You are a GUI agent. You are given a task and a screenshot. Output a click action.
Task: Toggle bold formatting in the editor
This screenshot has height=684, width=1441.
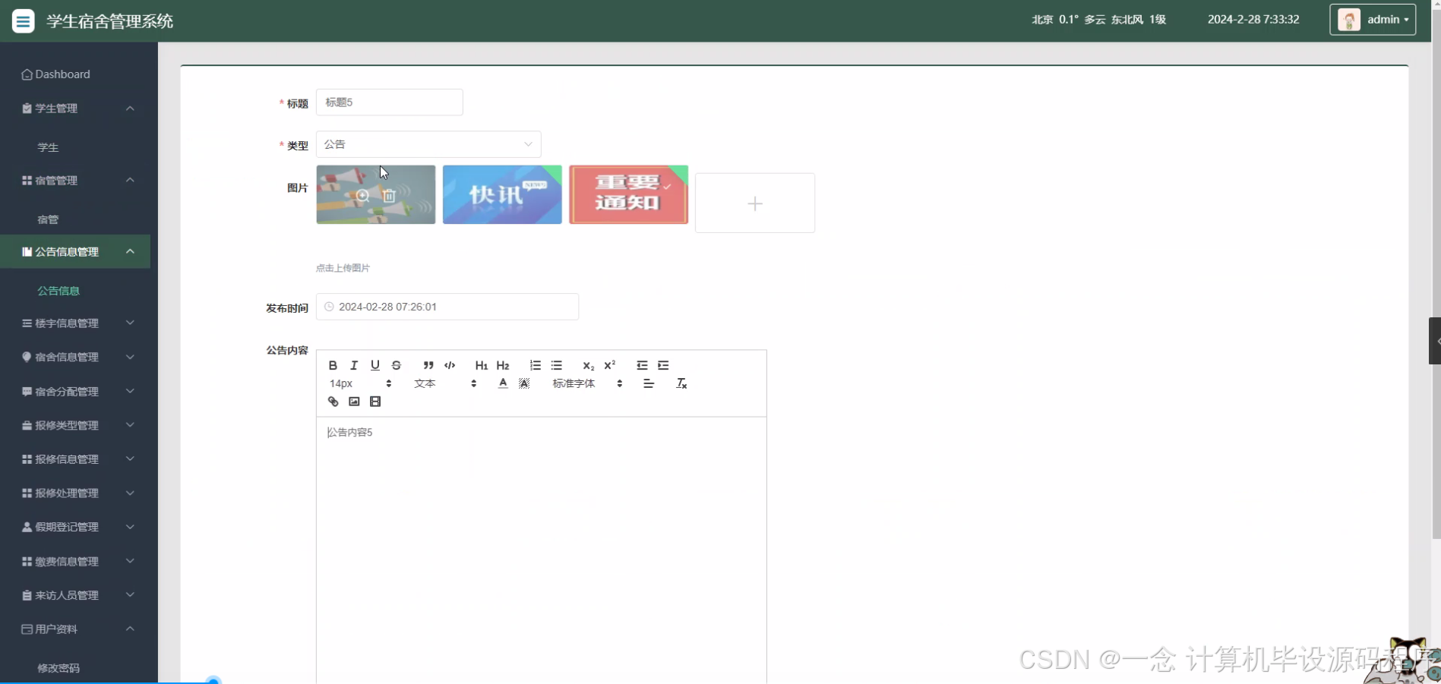coord(333,365)
